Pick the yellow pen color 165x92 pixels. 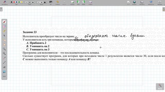[x=22, y=2]
